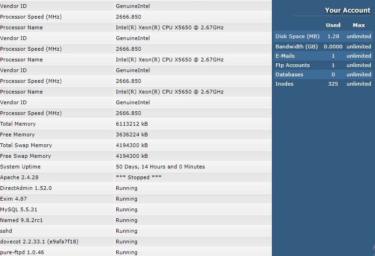Click the Bandwidth (GB) label
The height and width of the screenshot is (256, 375).
click(x=297, y=47)
